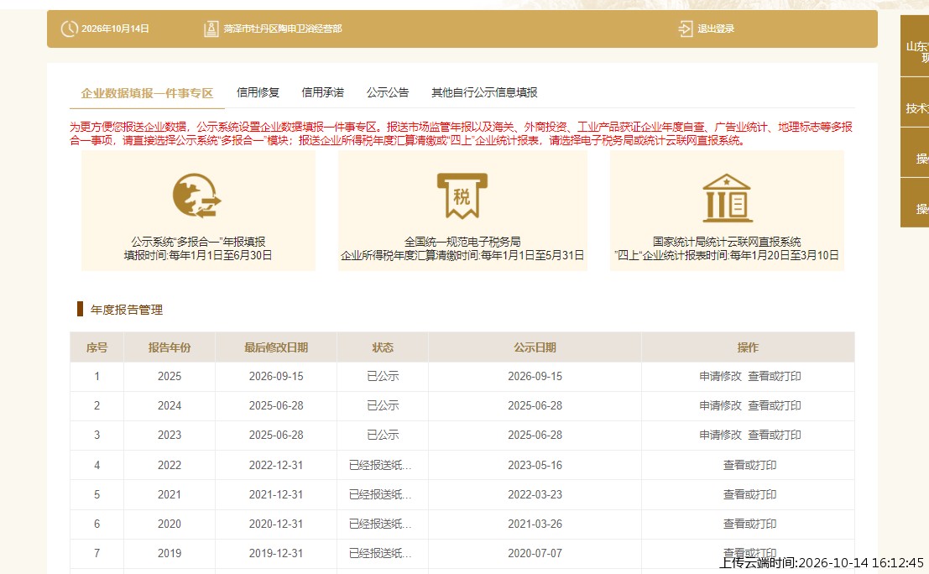Click 申请修改 for report year 2025
Screen dimensions: 929x574
(x=720, y=376)
